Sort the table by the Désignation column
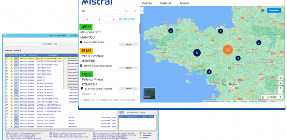 (52, 55)
